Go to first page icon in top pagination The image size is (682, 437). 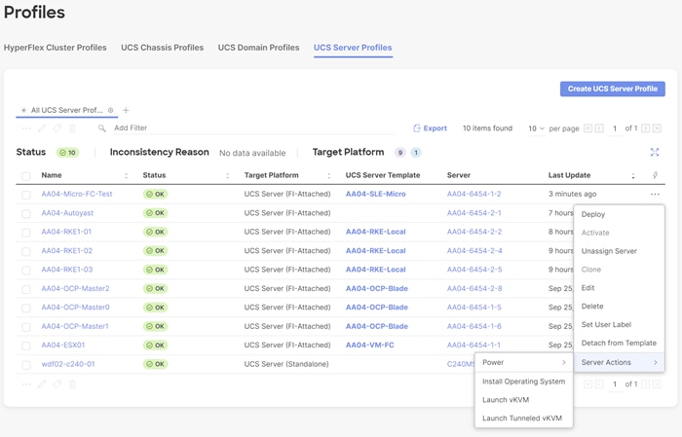pyautogui.click(x=587, y=128)
